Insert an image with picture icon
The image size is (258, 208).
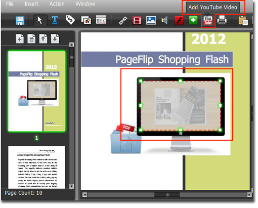click(151, 20)
